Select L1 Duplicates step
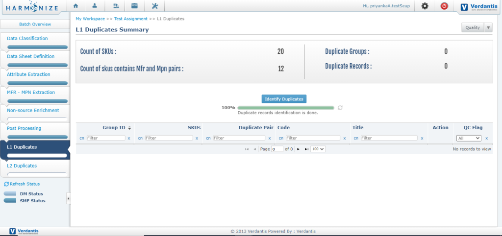Image resolution: width=502 pixels, height=236 pixels. pyautogui.click(x=22, y=147)
